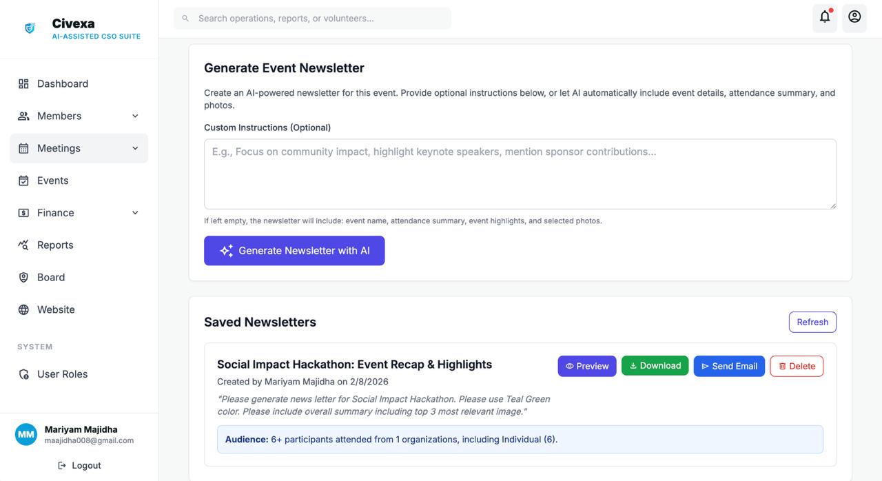Click the newsletter title 'Social Impact Hackathon: Event Recap & Highlights'
The image size is (882, 481).
point(354,365)
